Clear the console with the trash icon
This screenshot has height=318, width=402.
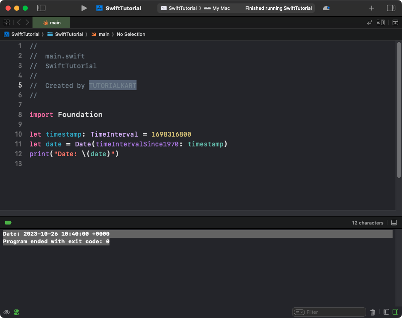tap(372, 312)
